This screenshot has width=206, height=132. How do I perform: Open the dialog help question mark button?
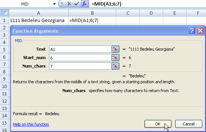click(x=192, y=31)
